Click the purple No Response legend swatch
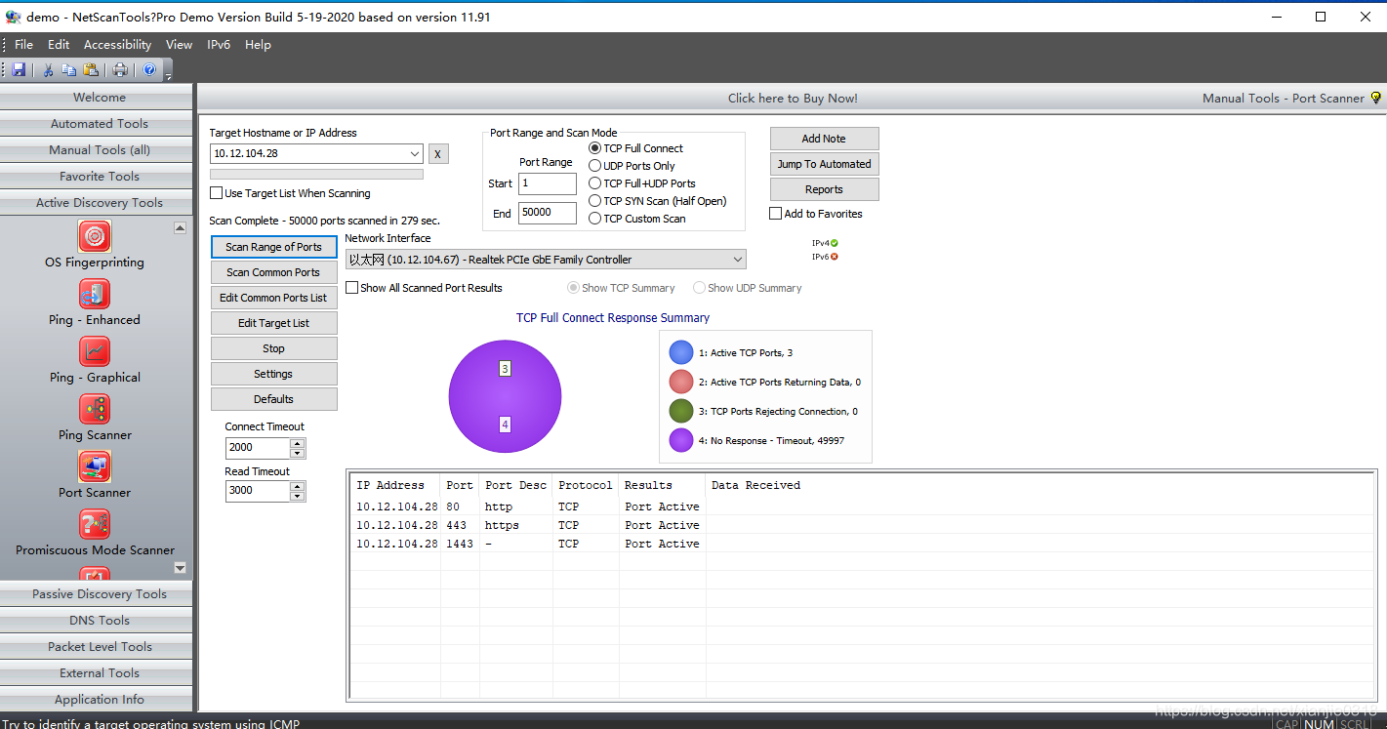 681,440
